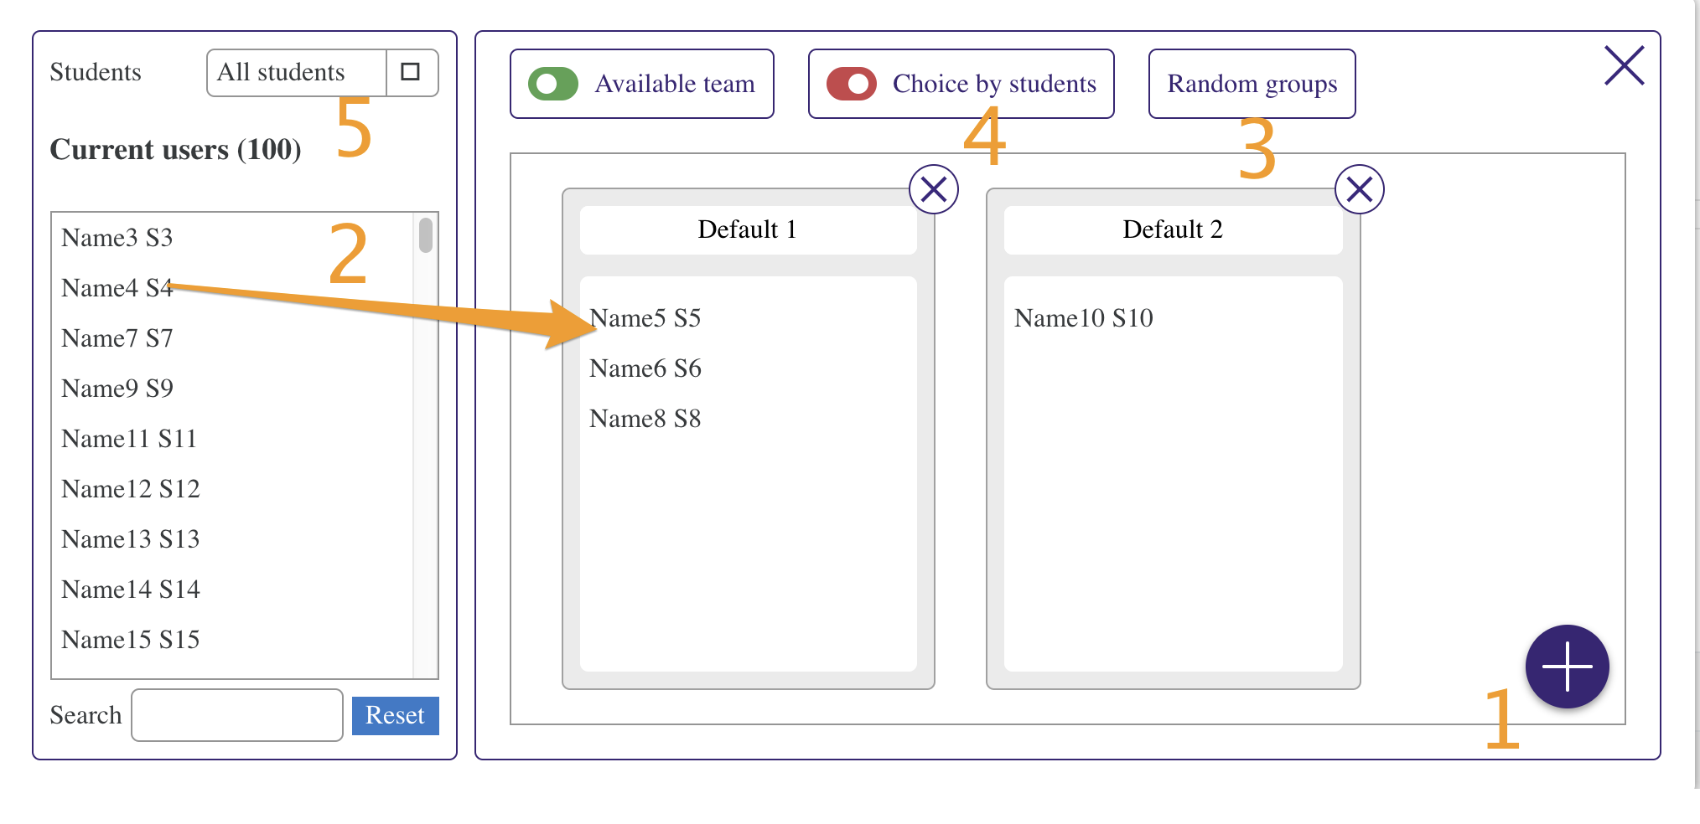
Task: Select Name10 S10 inside Default 2
Action: (x=1082, y=317)
